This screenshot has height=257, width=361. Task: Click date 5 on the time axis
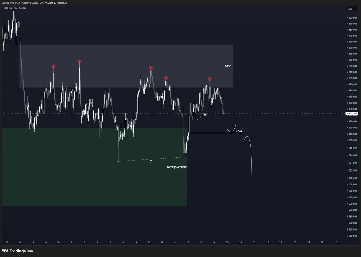click(84, 242)
